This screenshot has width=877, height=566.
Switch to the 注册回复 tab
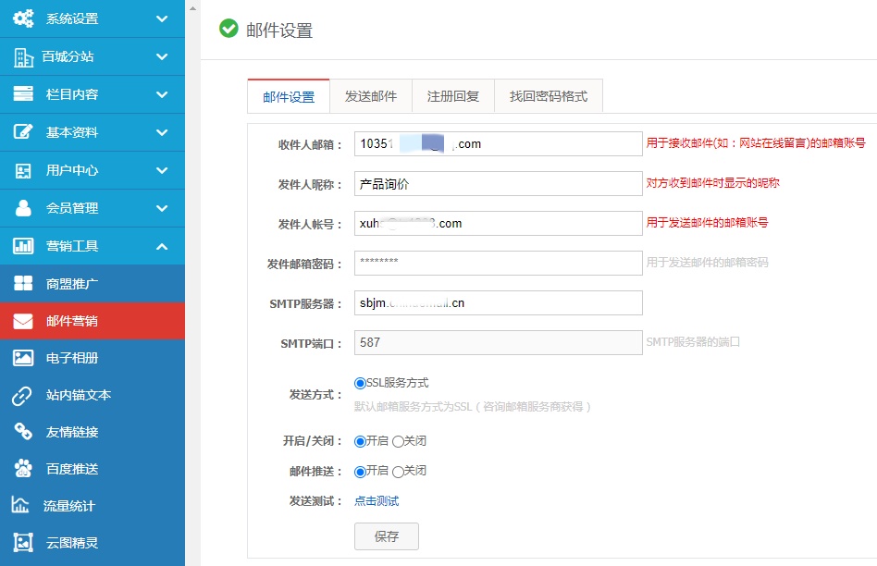(x=453, y=96)
